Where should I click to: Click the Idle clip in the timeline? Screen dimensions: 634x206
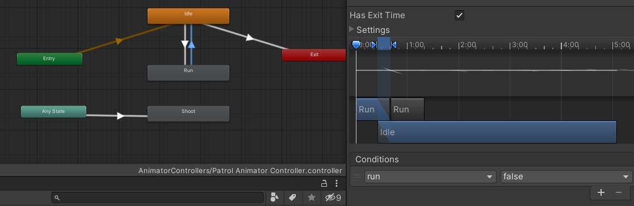pos(497,132)
